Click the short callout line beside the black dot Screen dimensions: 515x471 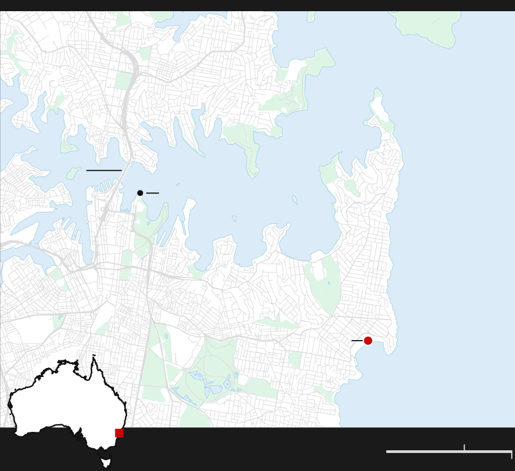pos(152,193)
